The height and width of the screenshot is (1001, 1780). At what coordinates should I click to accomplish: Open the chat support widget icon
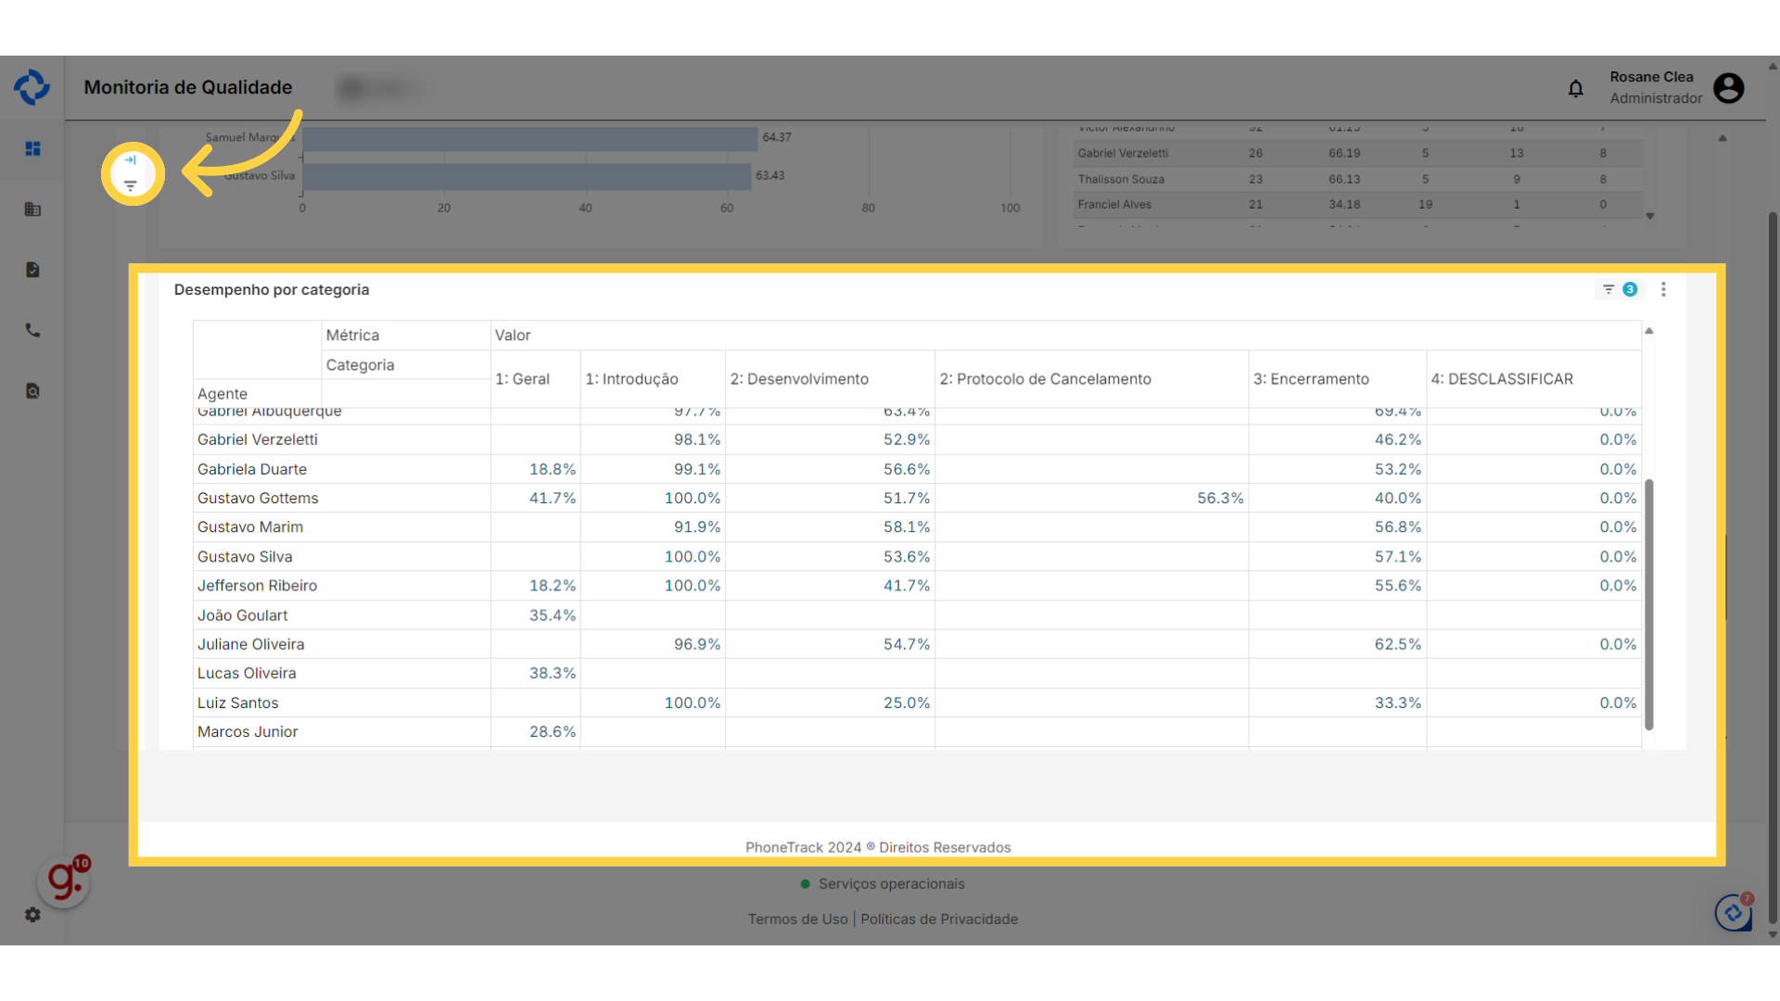1733,912
